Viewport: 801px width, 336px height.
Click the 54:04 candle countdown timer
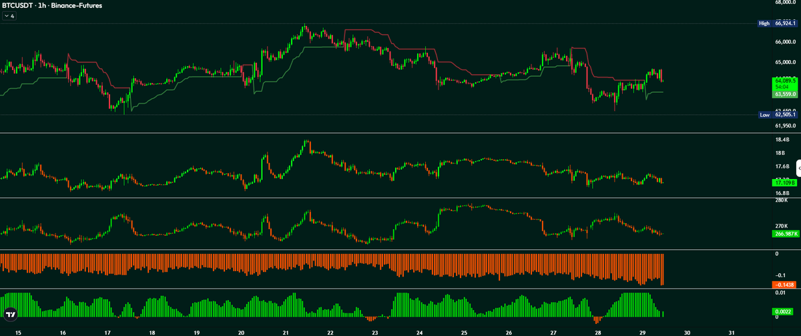[782, 87]
